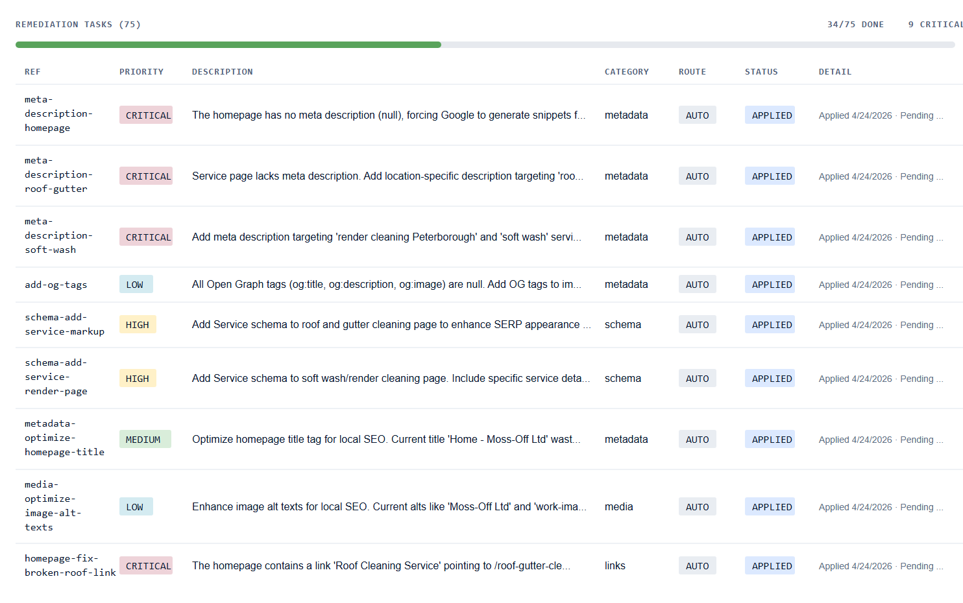The height and width of the screenshot is (603, 963).
Task: Open the meta-description-soft-wash task ref
Action: 58,236
